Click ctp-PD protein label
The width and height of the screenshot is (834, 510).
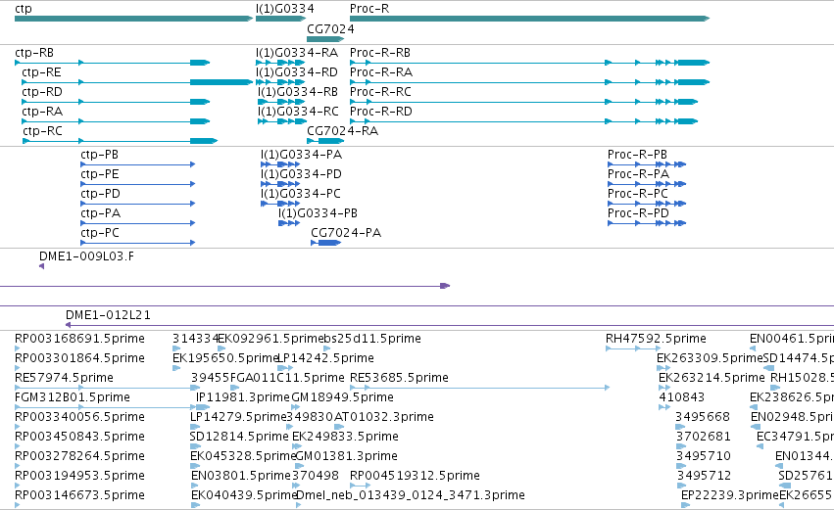coord(101,194)
